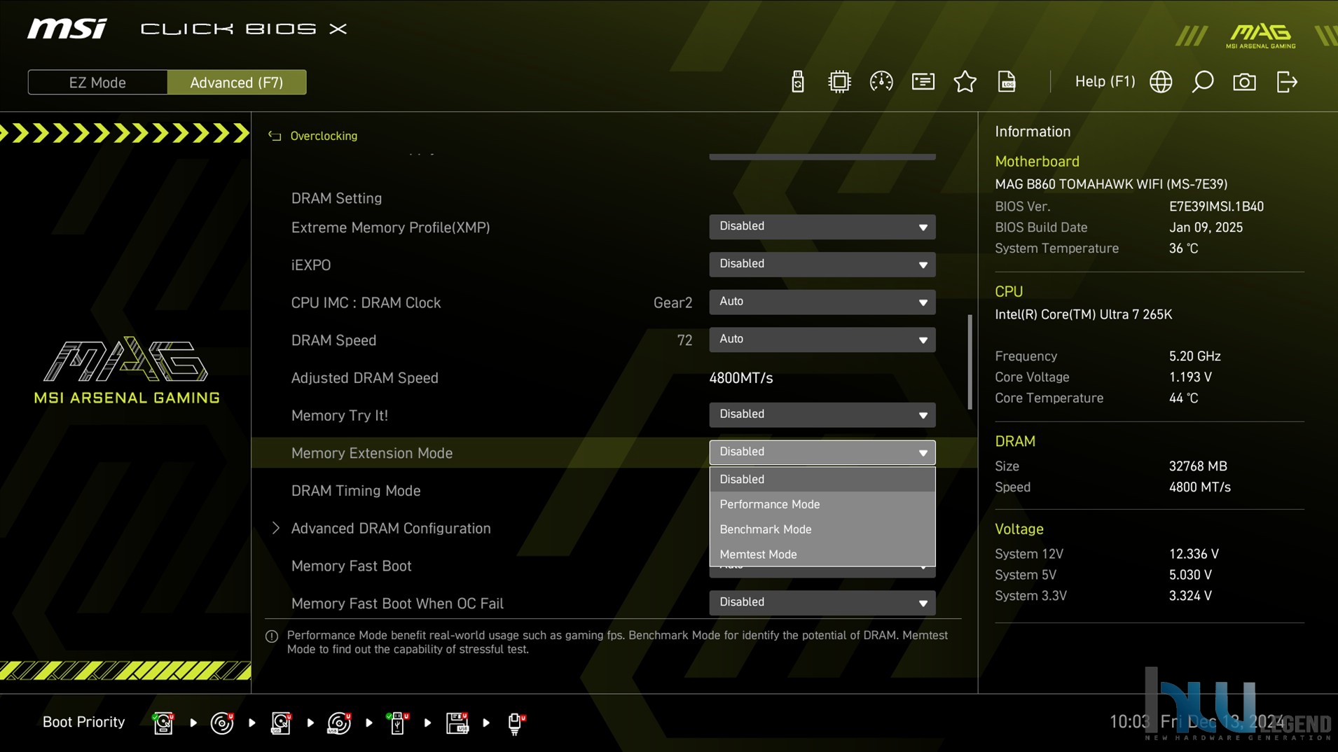Open the Memory Try It! dropdown
The width and height of the screenshot is (1338, 752).
(x=822, y=415)
